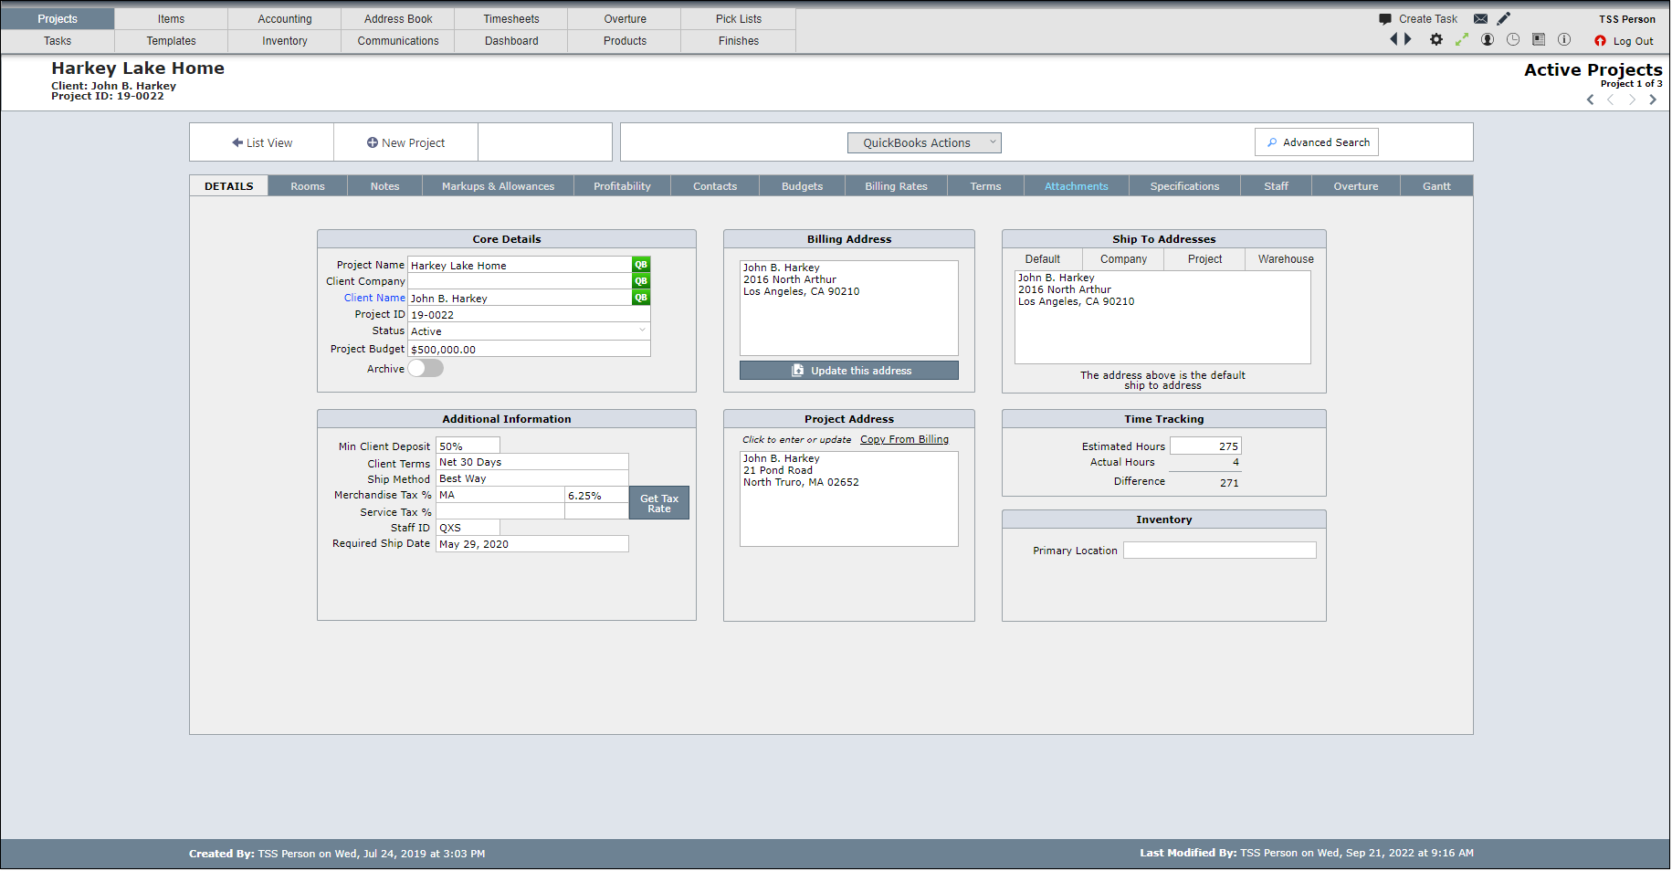The width and height of the screenshot is (1672, 871).
Task: Open the Accounting menu
Action: click(285, 19)
